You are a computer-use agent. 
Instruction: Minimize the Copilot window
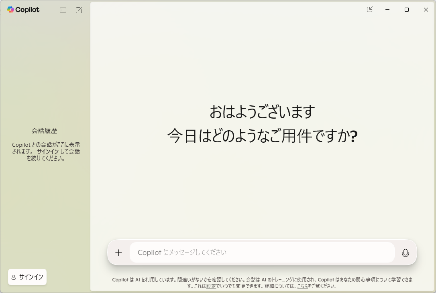387,10
